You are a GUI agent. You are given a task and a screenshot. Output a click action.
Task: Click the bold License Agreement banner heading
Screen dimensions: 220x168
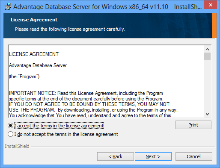pyautogui.click(x=34, y=20)
